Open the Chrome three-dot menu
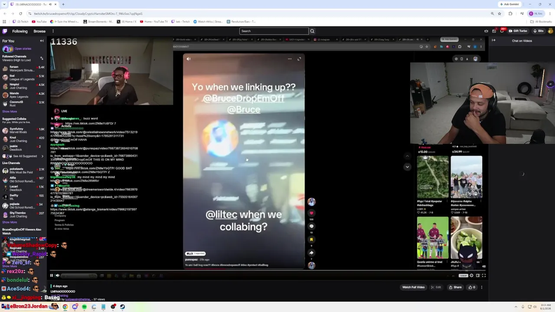 (550, 13)
